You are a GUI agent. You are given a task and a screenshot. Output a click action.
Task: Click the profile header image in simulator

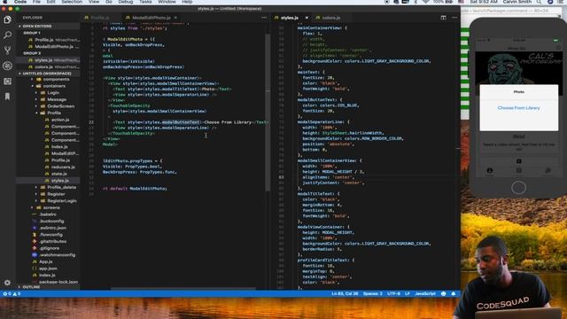(x=518, y=68)
